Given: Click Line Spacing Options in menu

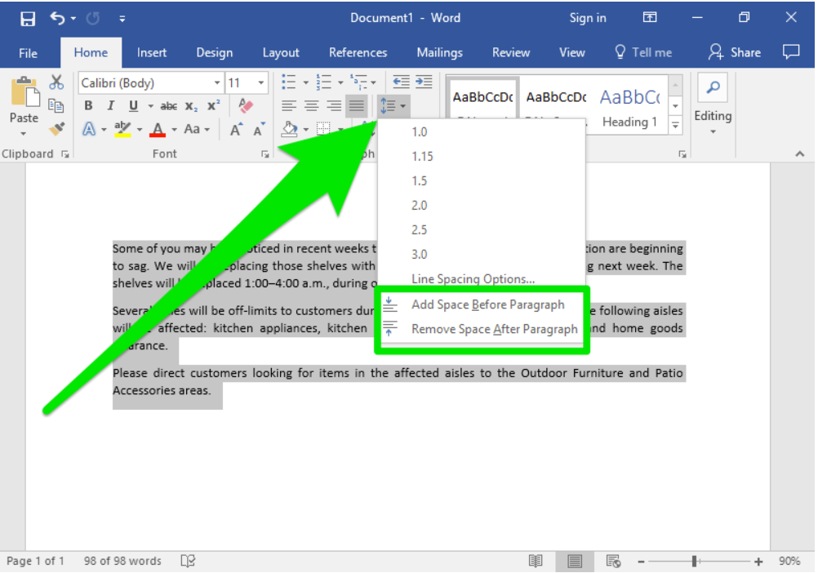Looking at the screenshot, I should point(473,278).
